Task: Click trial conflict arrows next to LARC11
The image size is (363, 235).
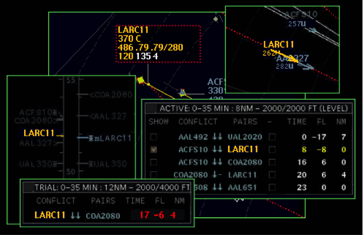Action: tap(75, 215)
